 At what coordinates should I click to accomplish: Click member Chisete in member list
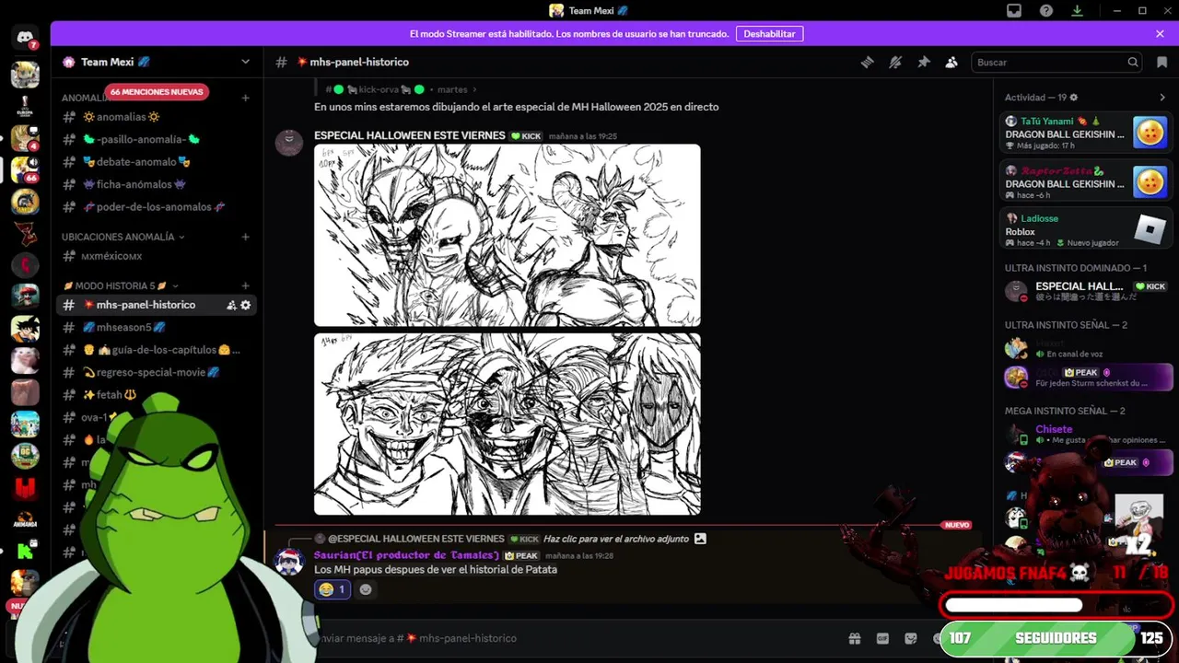tap(1054, 429)
